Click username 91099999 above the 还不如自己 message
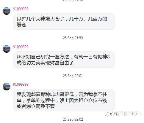Image resolution: width=144 pixels, height=123 pixels. click(21, 47)
